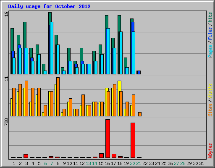Select day 2 label on the x-axis
Screen dimensions: 215x168
point(20,163)
